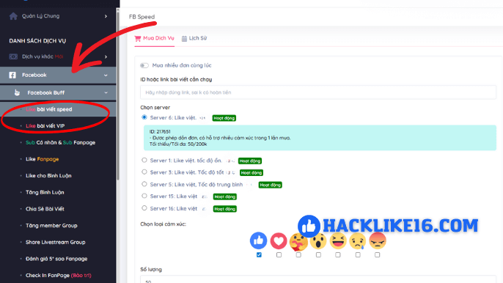Click Hoạt động badge for Server 6
The width and height of the screenshot is (503, 283).
pyautogui.click(x=224, y=118)
